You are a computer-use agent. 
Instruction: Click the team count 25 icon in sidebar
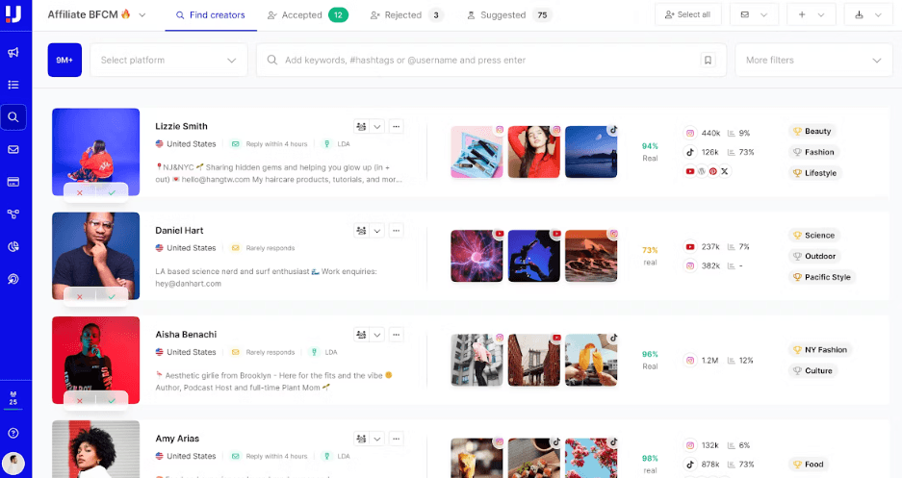pyautogui.click(x=13, y=398)
